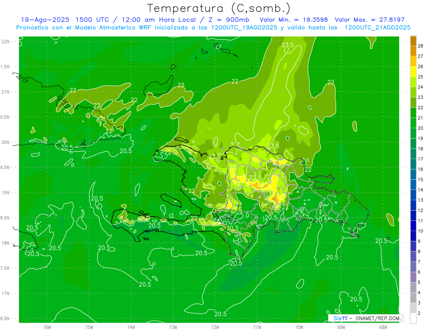Click the teal colorbar band between 16 and 17
The height and width of the screenshot is (332, 430).
coord(413,164)
